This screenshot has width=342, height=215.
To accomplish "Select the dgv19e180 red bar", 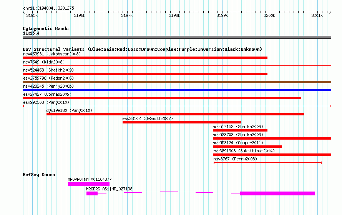I will [175, 114].
